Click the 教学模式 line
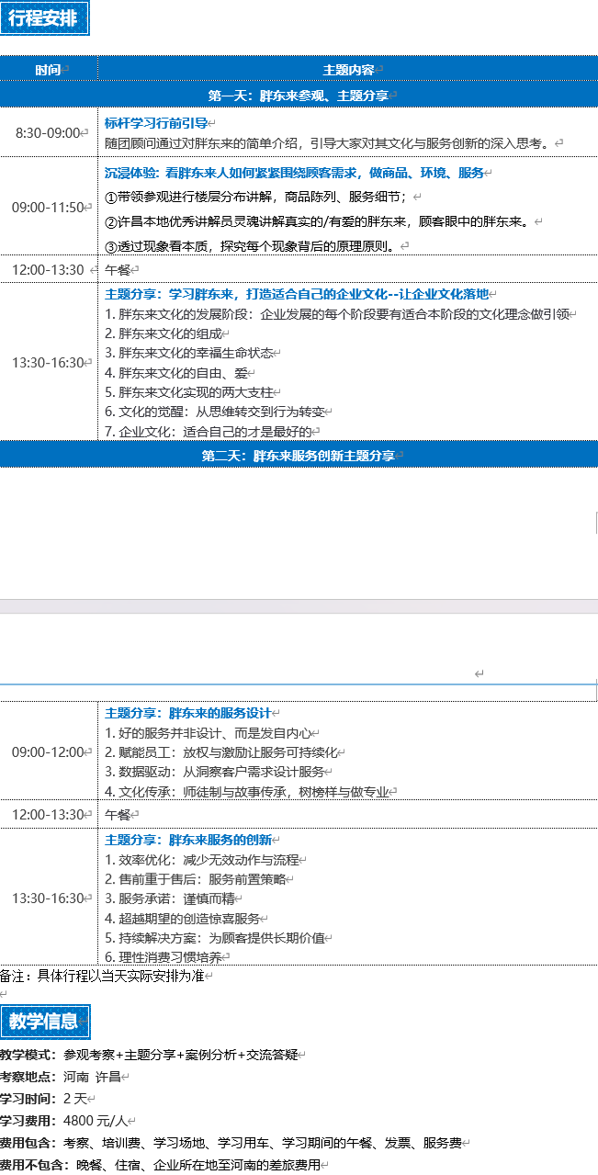 click(149, 1055)
